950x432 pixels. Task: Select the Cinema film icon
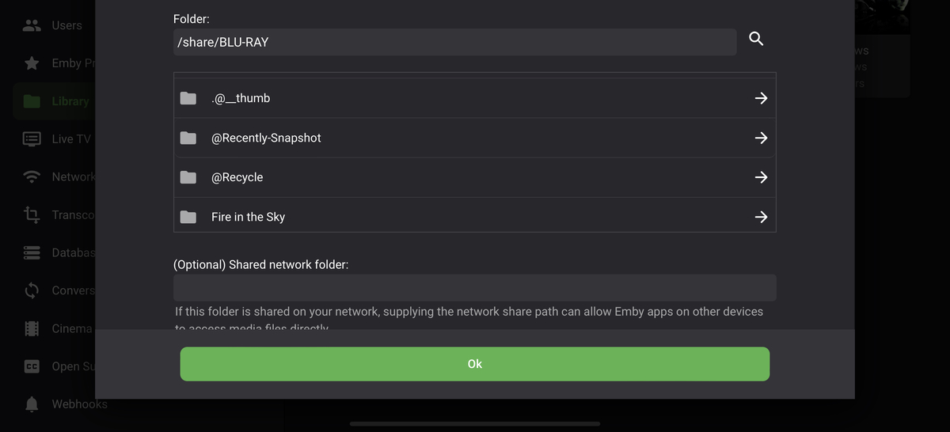click(x=32, y=328)
